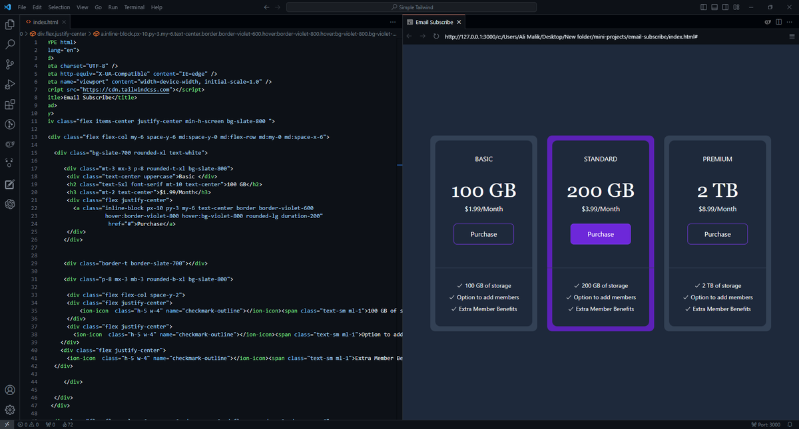Open the Source Control view
Screen dimensions: 799x429
(10, 65)
